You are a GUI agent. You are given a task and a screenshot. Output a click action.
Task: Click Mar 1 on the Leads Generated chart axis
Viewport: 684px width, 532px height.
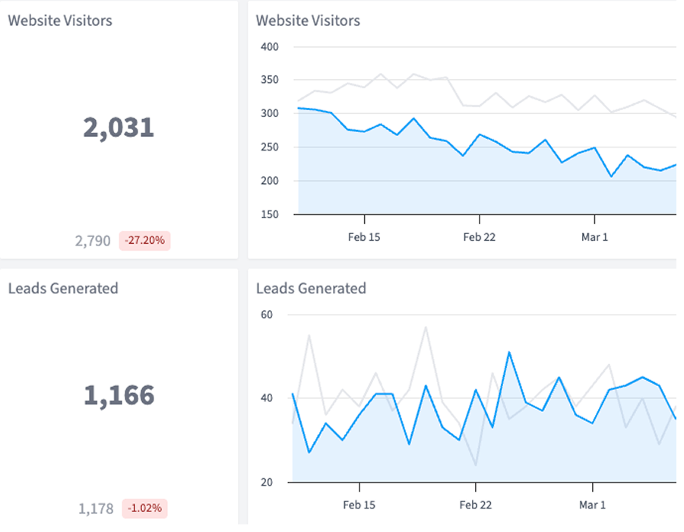click(x=592, y=505)
